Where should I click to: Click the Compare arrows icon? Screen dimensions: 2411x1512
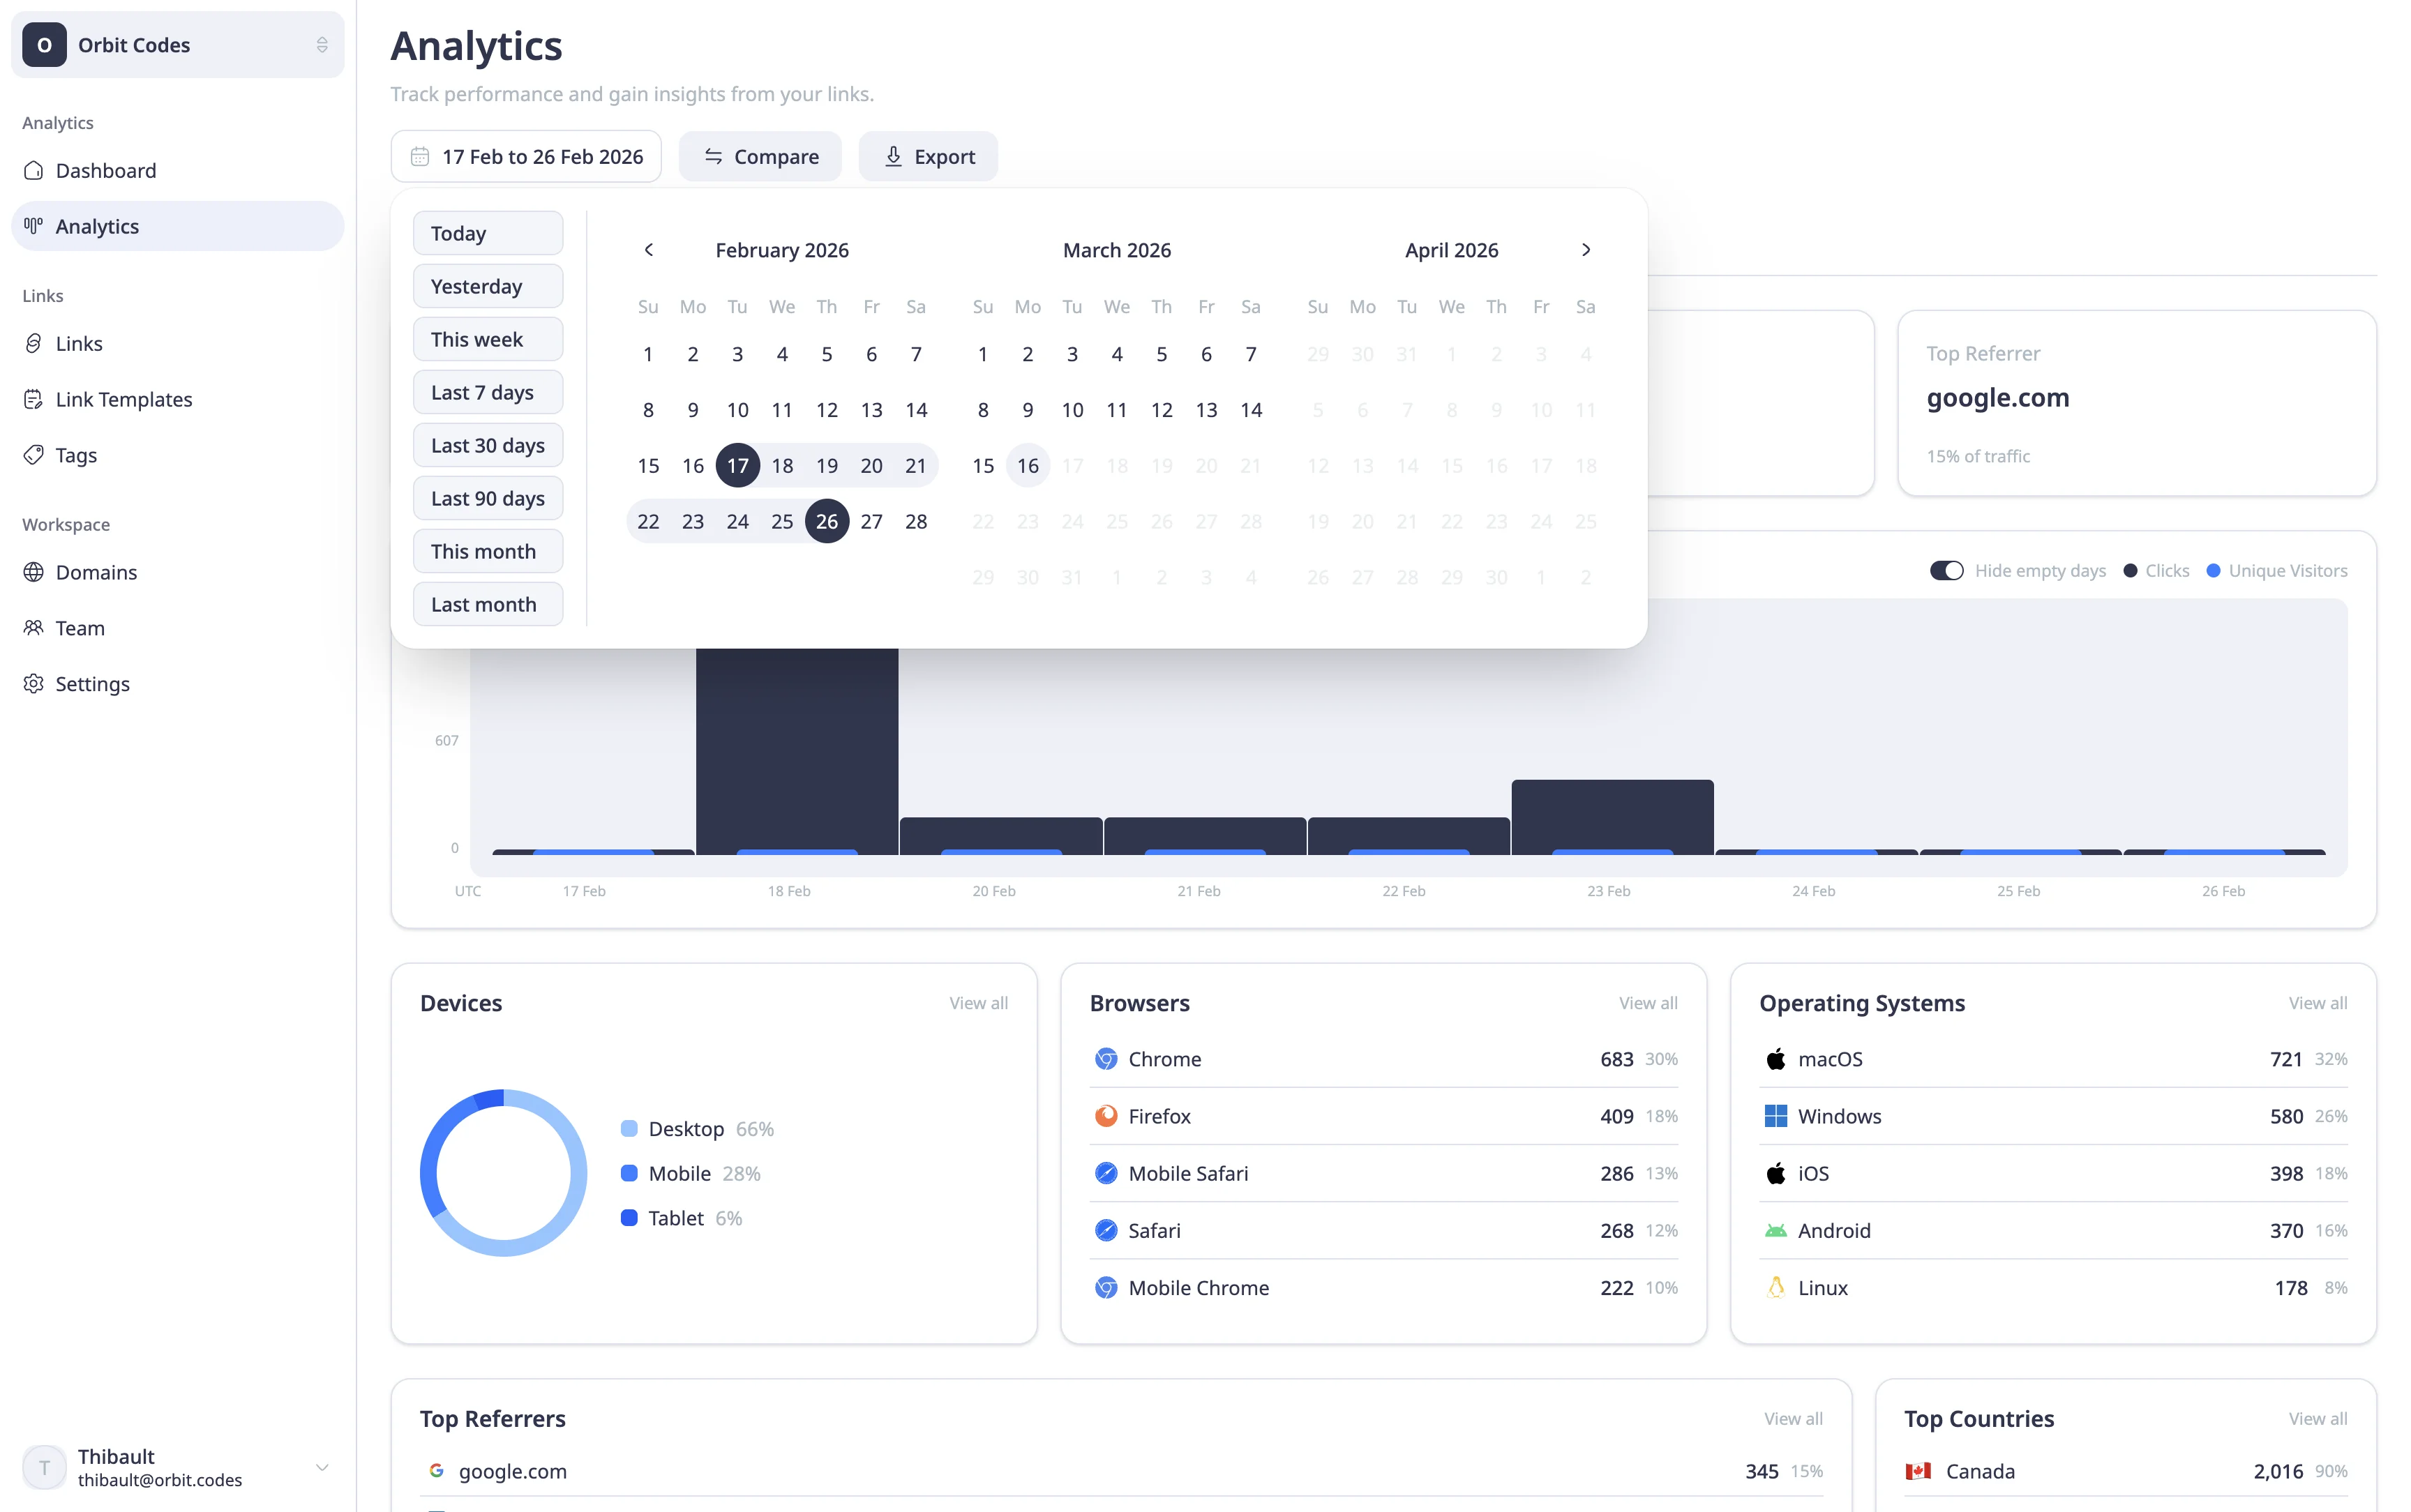(x=713, y=157)
